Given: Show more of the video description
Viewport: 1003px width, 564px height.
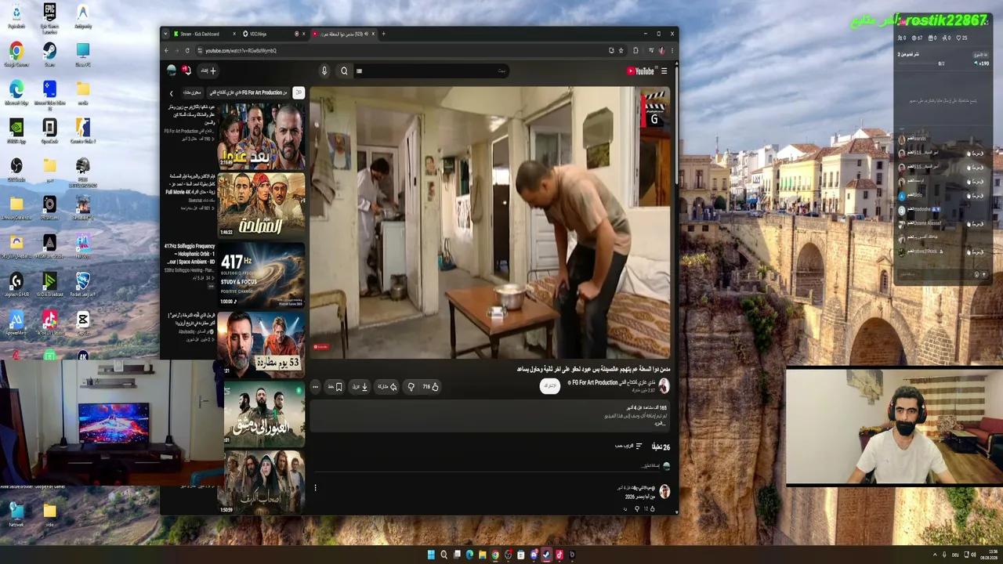Looking at the screenshot, I should pos(658,423).
